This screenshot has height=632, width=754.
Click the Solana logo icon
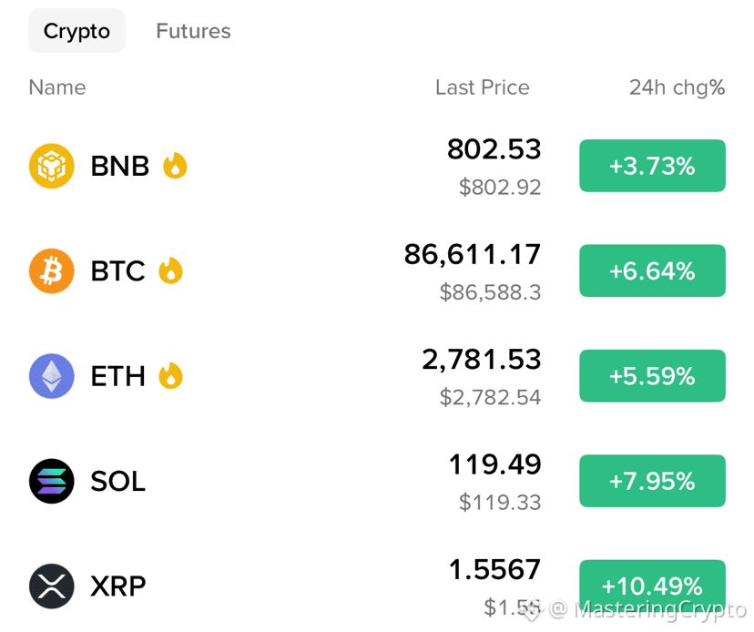coord(52,481)
